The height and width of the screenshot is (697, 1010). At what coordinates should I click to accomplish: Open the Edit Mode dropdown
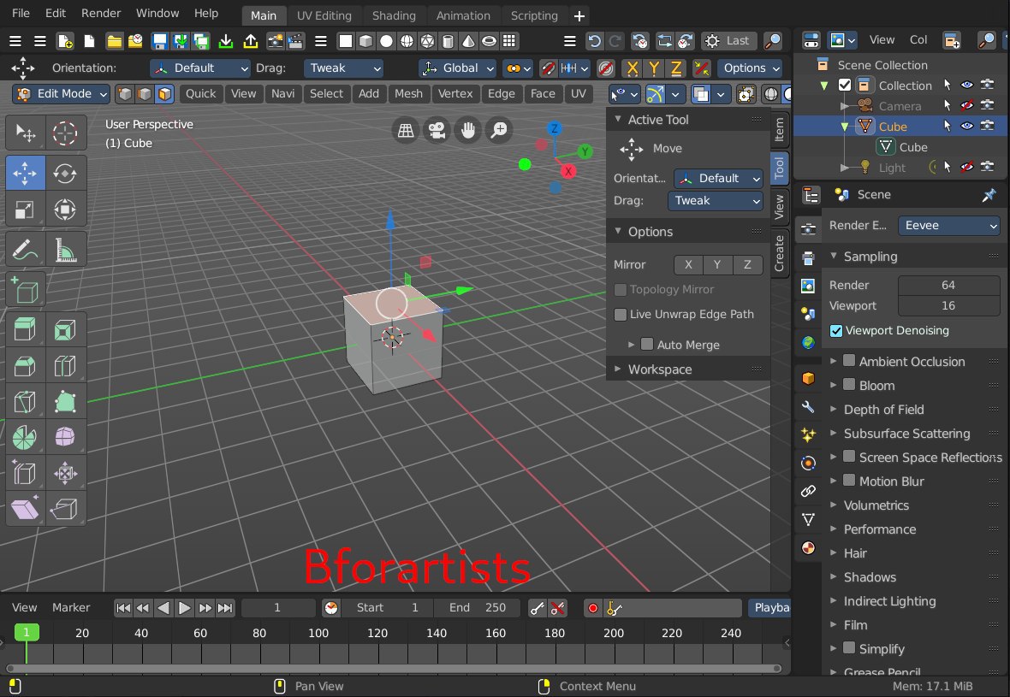[x=61, y=94]
